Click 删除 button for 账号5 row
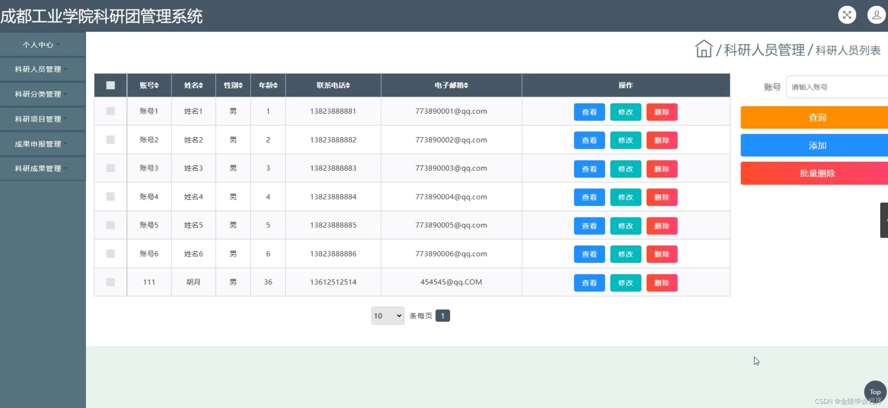The image size is (888, 408). coord(661,226)
